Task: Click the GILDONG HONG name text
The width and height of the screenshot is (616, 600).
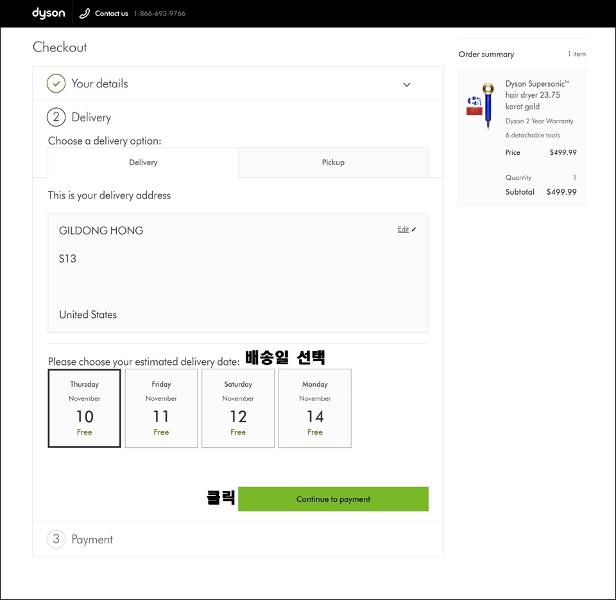Action: (x=101, y=231)
